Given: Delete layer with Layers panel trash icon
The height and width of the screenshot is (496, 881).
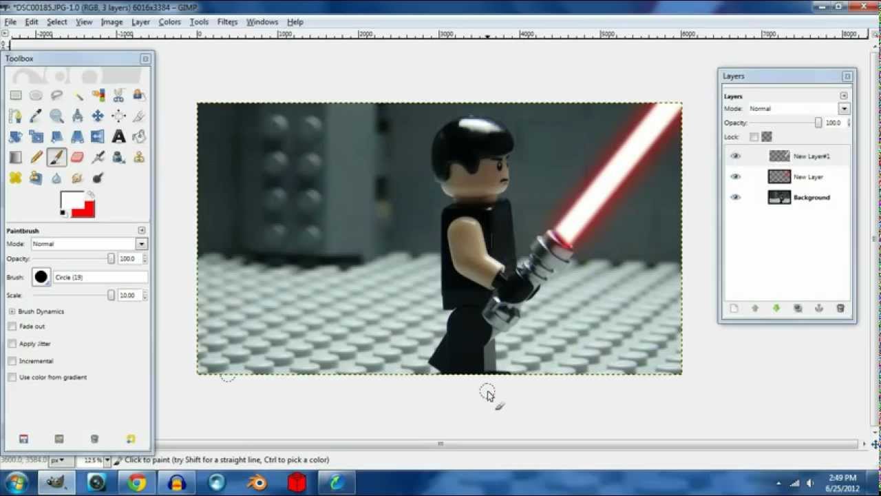Looking at the screenshot, I should click(x=840, y=309).
